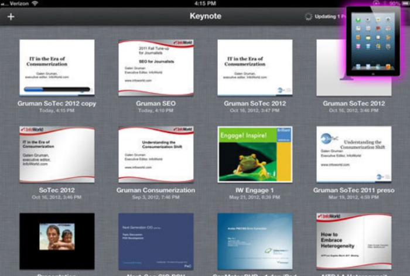The width and height of the screenshot is (410, 276).
Task: Open the light blue gradient presentation thumbnail
Action: [x=255, y=241]
